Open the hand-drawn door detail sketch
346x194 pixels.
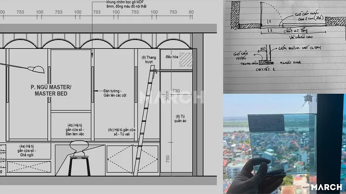(x=285, y=47)
